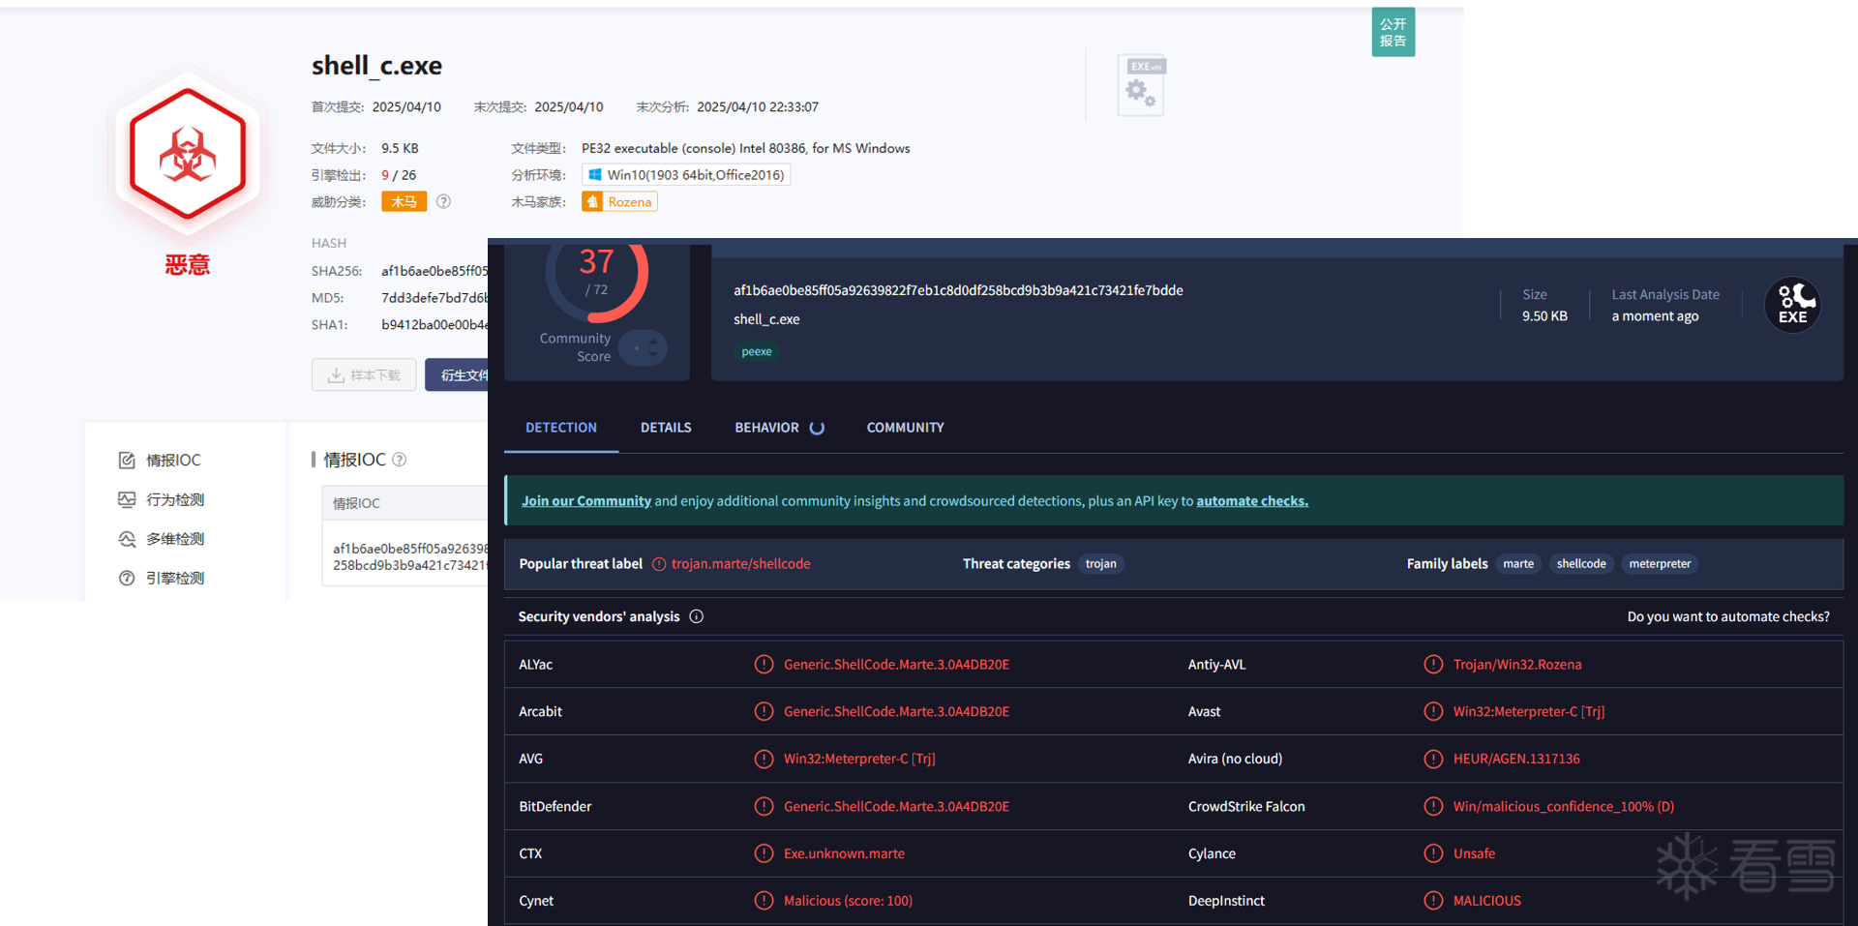Viewport: 1858px width, 926px height.
Task: Click the 情报IOC sidebar icon
Action: (127, 461)
